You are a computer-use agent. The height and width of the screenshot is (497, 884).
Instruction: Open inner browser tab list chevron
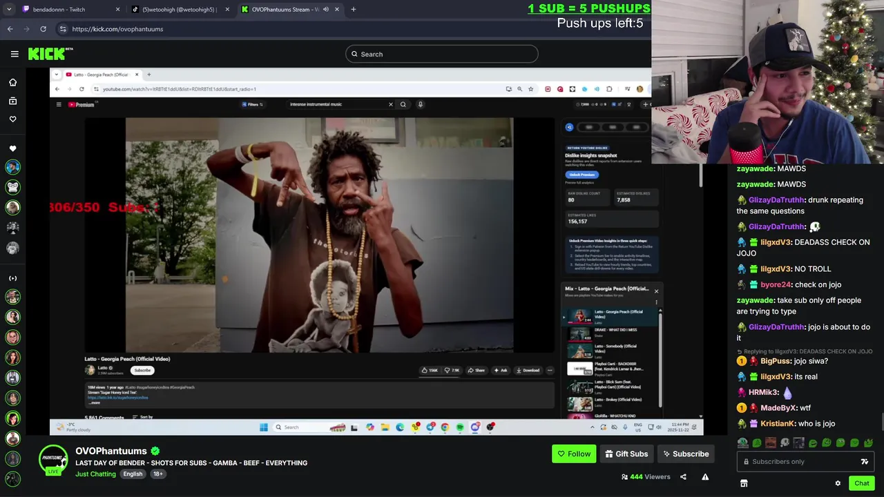click(x=57, y=75)
